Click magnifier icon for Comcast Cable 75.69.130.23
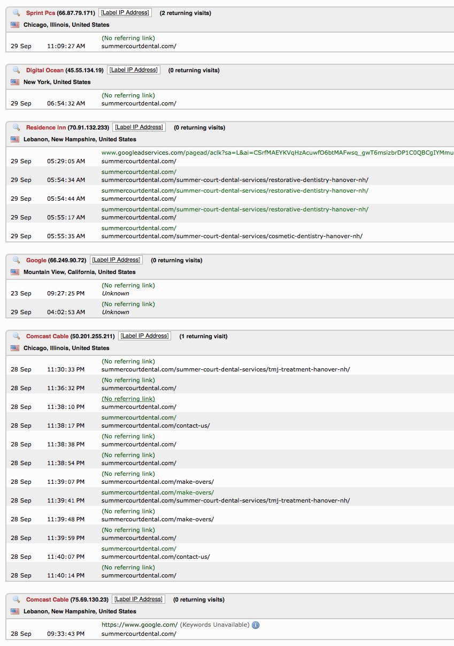The image size is (454, 646). (x=16, y=599)
